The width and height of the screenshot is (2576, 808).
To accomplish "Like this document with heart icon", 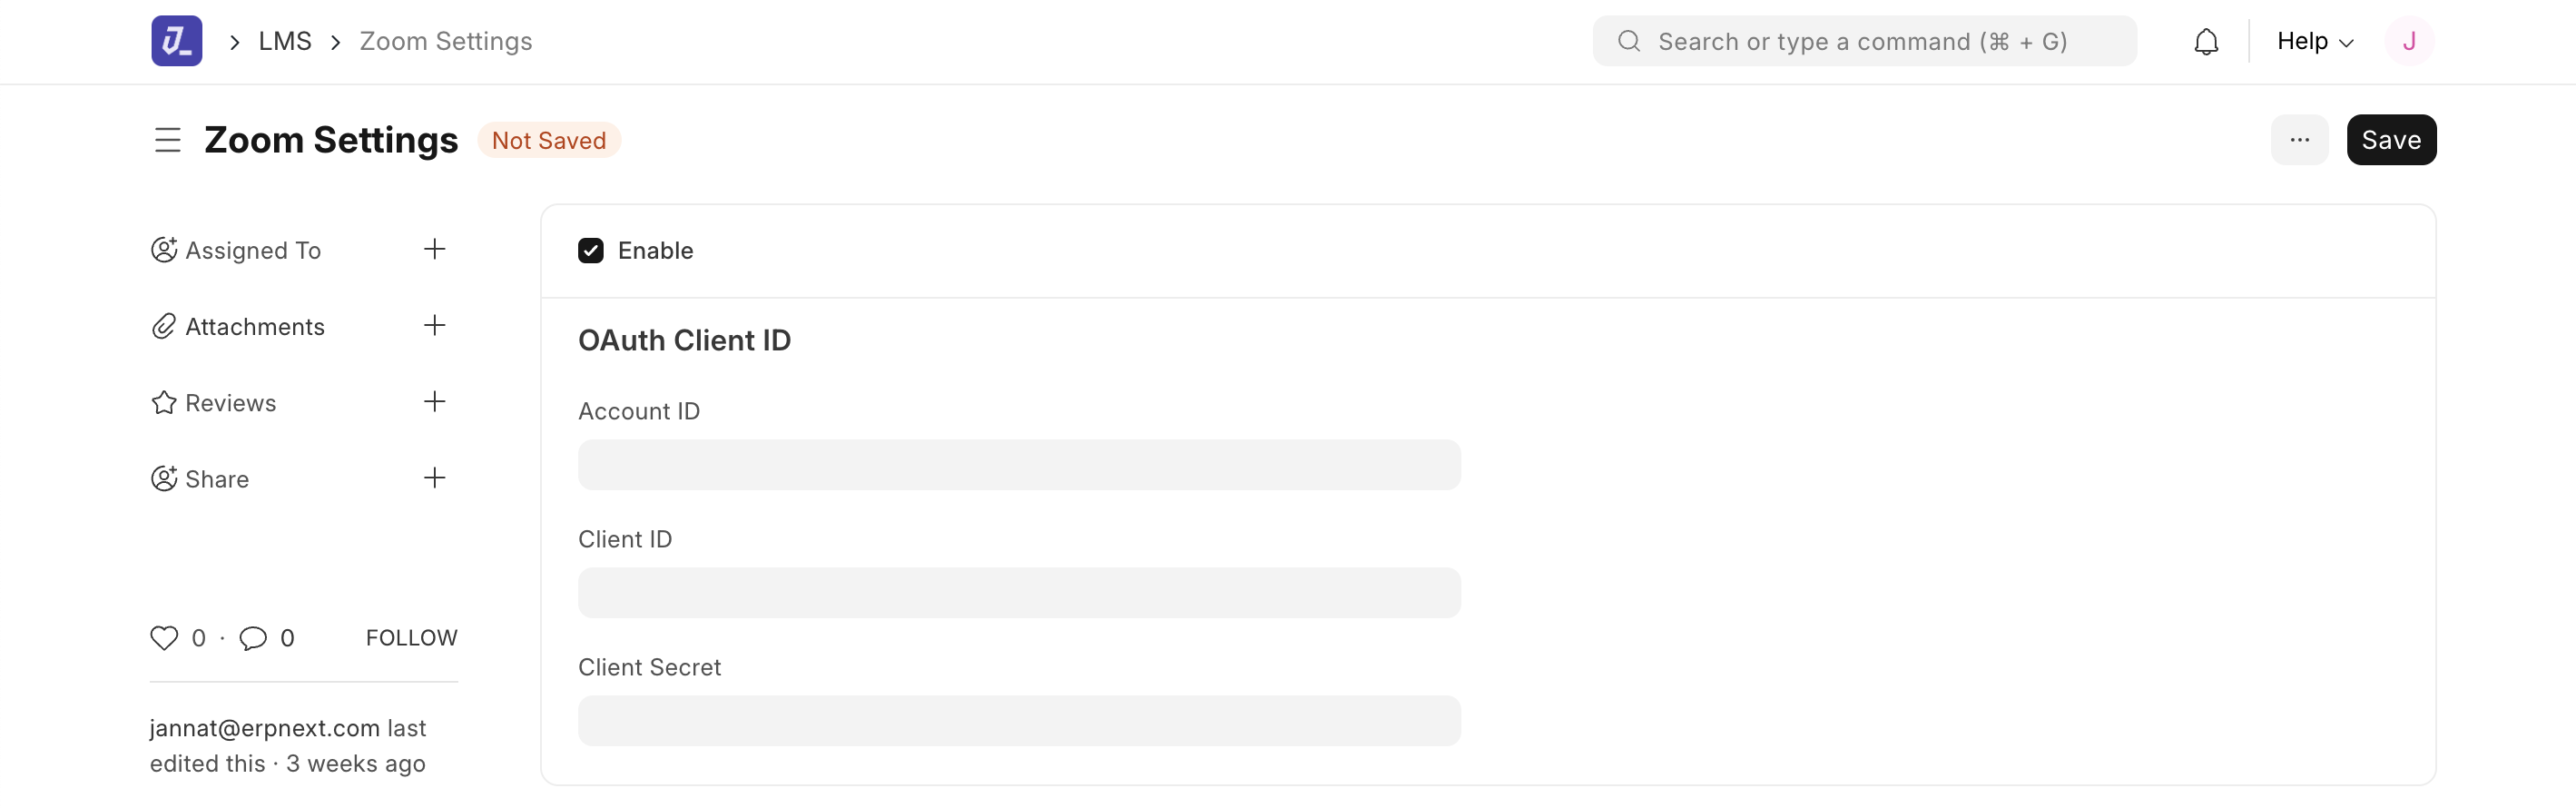I will point(164,638).
